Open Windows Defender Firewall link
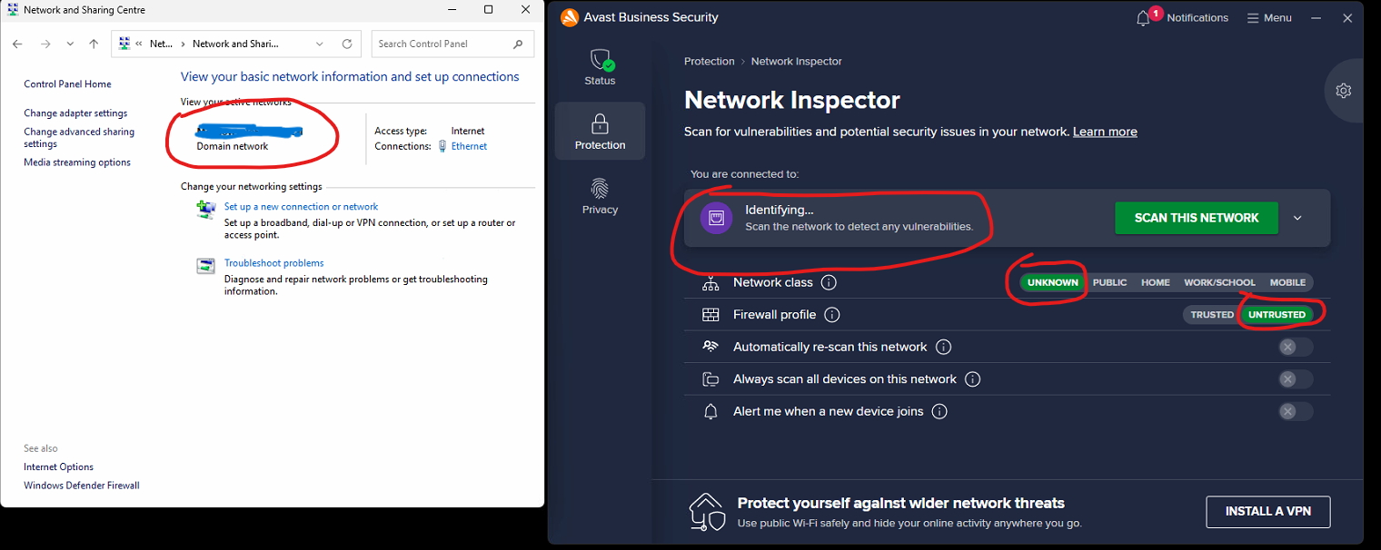The width and height of the screenshot is (1381, 550). click(x=82, y=486)
